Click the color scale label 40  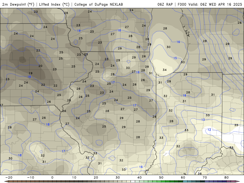pyautogui.click(x=139, y=178)
